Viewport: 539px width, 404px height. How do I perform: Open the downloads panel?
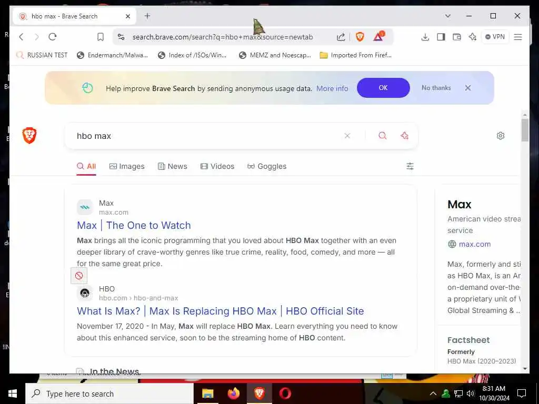(x=425, y=37)
